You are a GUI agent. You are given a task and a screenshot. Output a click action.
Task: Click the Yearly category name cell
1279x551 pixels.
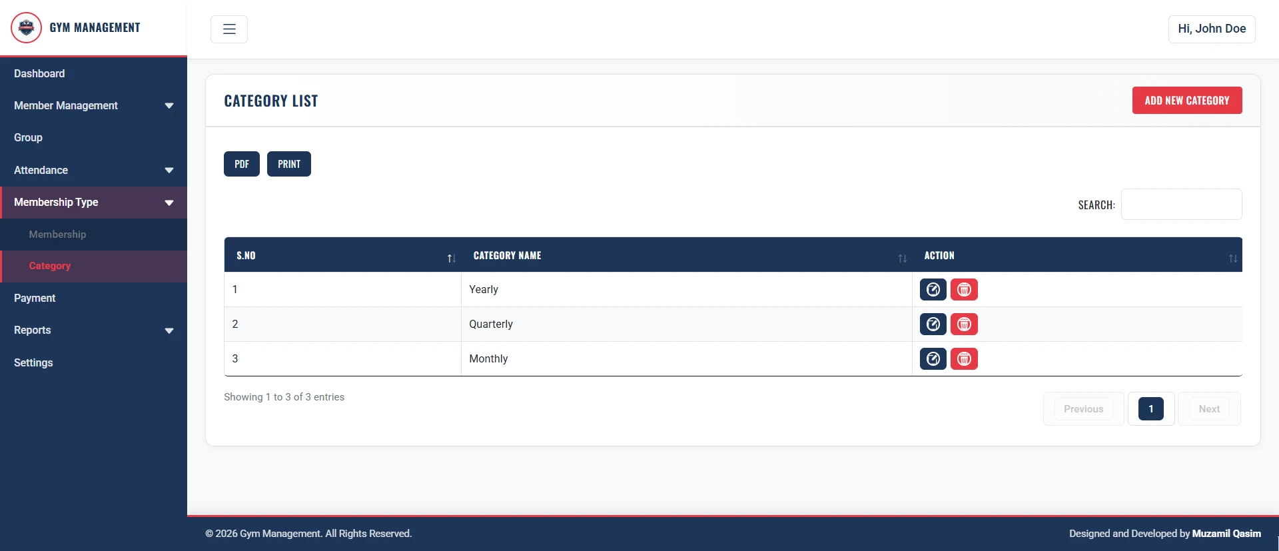point(686,290)
